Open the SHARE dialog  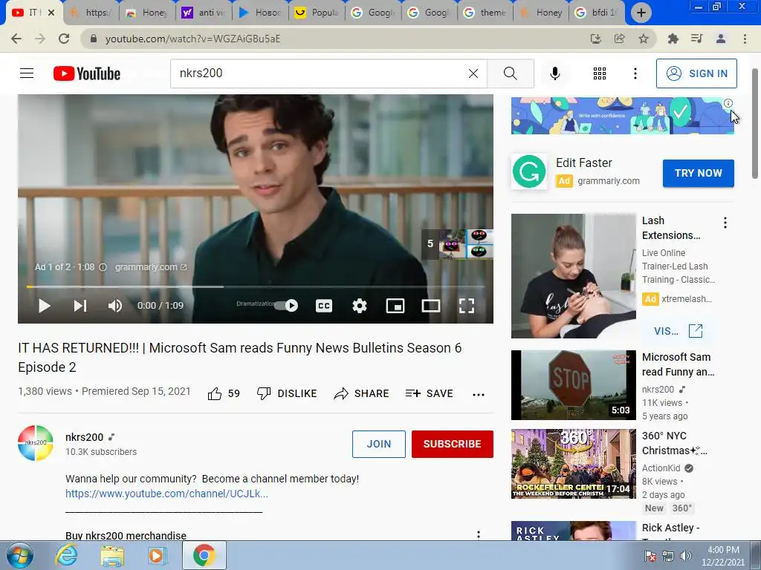[362, 393]
